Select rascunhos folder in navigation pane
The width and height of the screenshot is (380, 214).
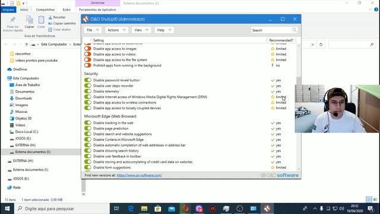point(20,53)
